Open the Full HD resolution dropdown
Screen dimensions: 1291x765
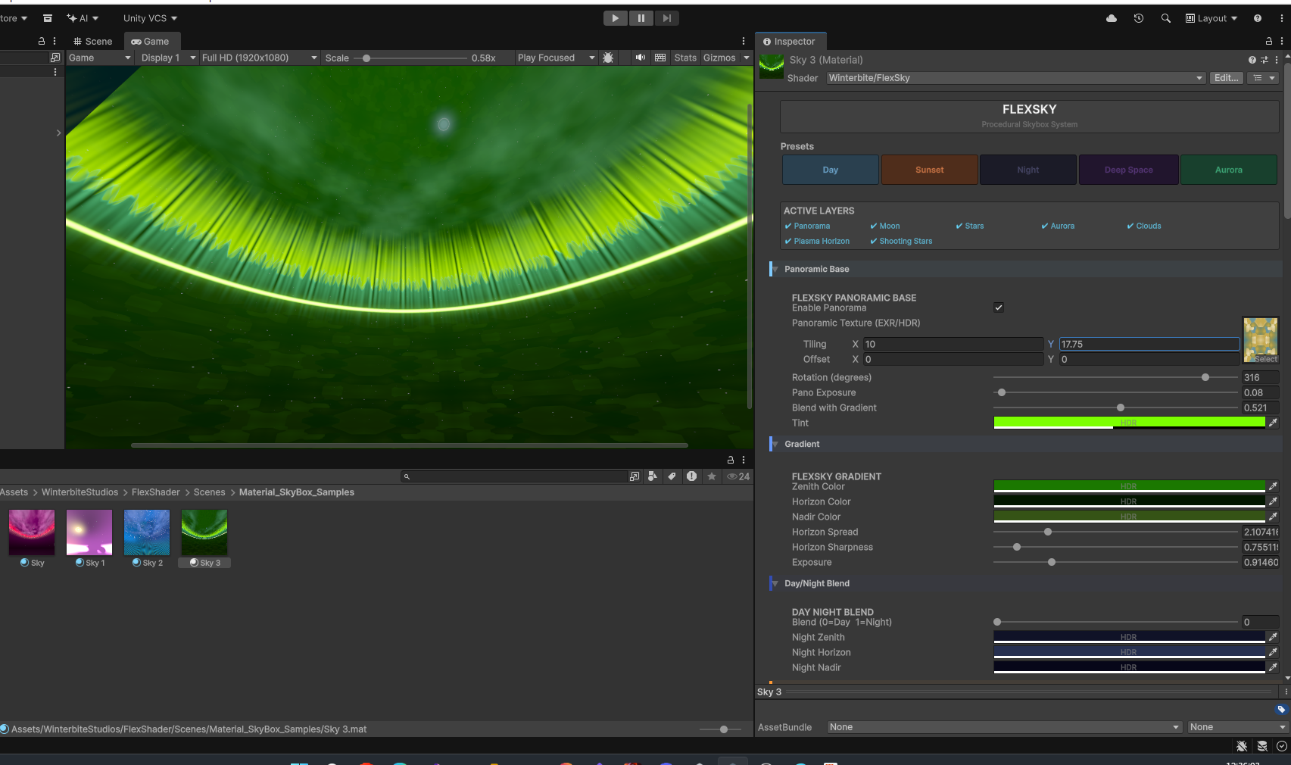[x=259, y=58]
